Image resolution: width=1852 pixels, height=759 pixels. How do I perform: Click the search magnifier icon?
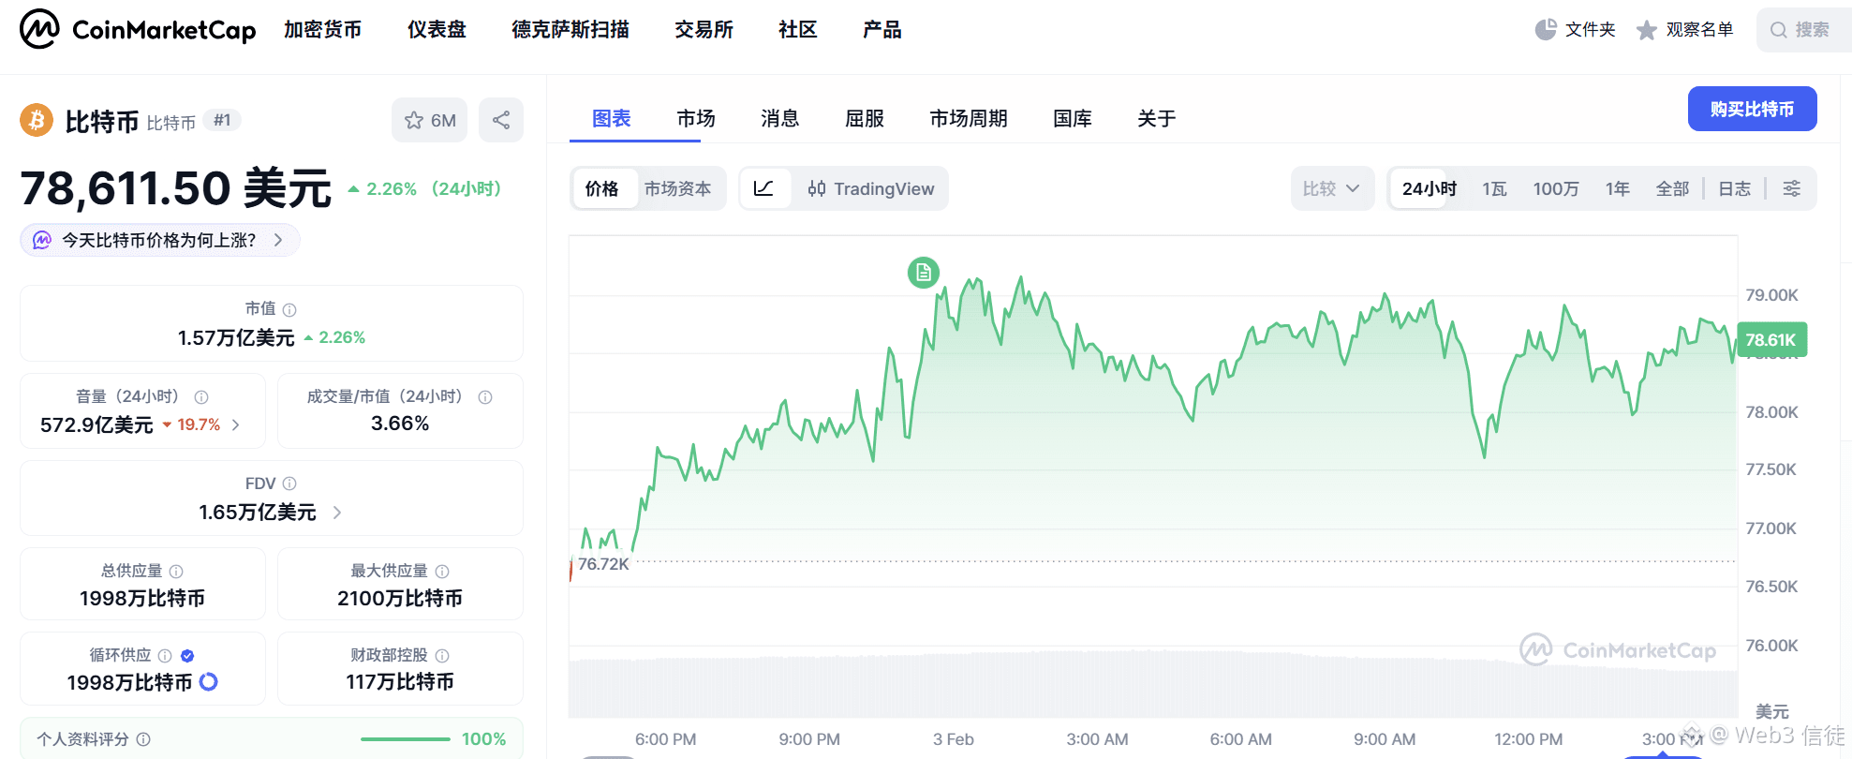tap(1778, 30)
